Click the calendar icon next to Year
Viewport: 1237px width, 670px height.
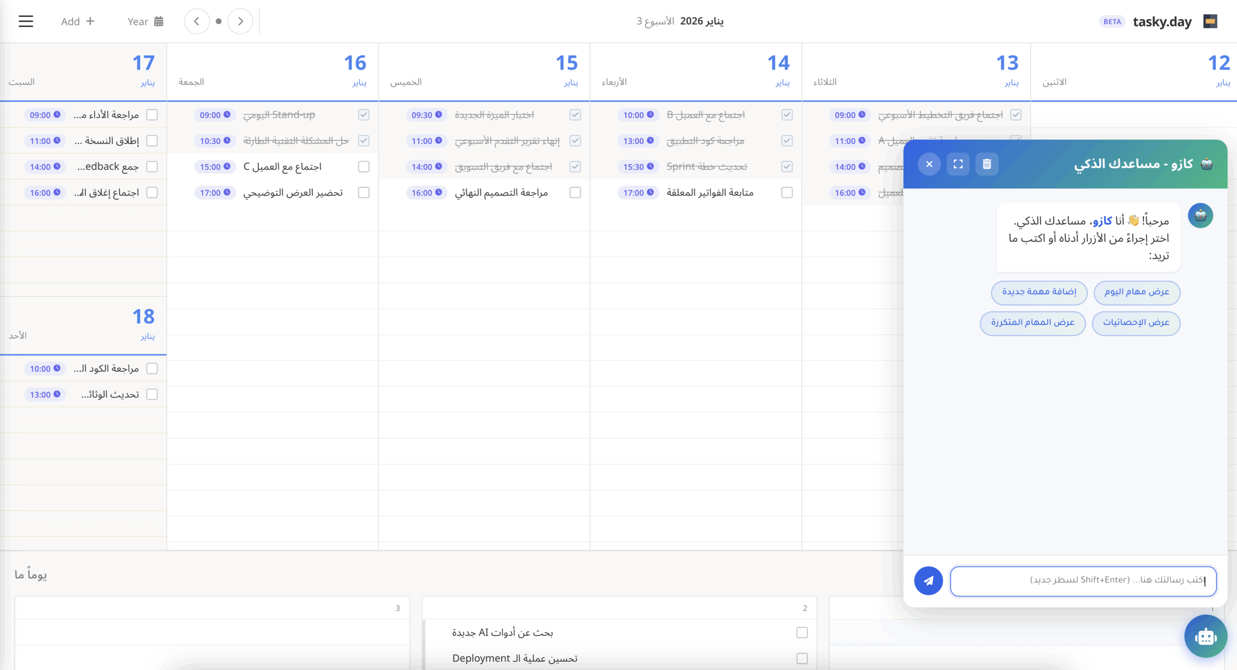coord(158,21)
